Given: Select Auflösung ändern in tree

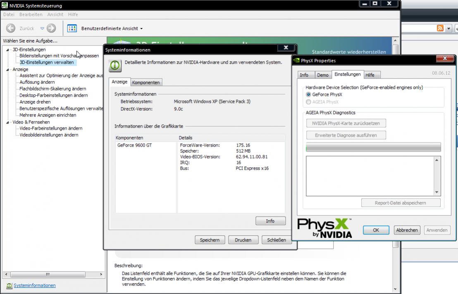Looking at the screenshot, I should tap(37, 82).
